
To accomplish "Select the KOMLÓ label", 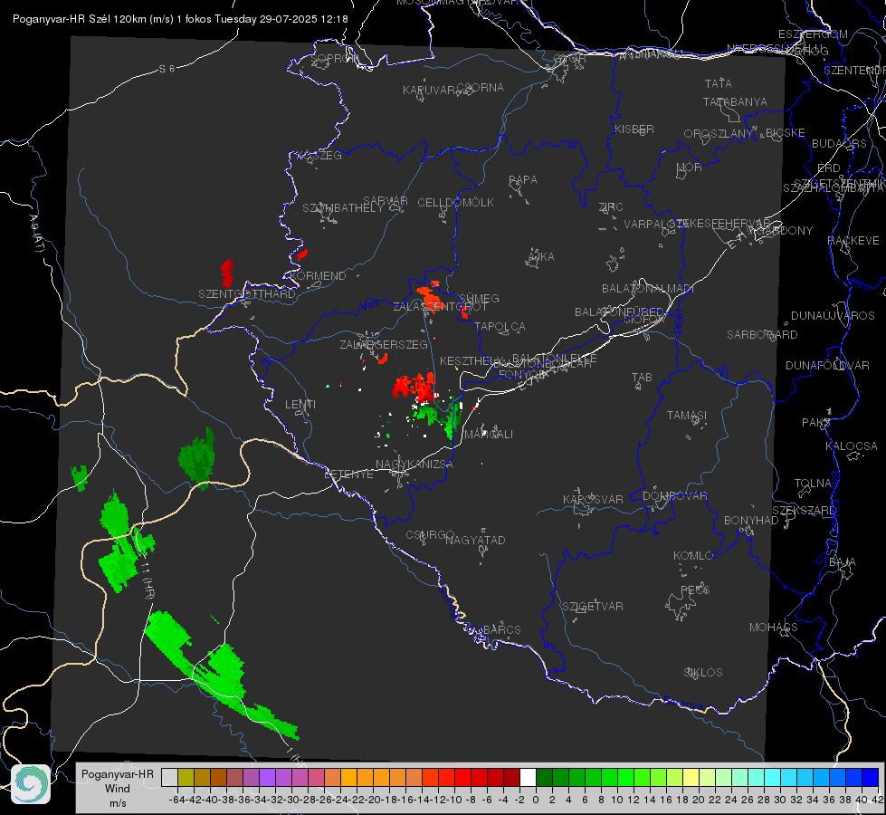I will pos(692,556).
